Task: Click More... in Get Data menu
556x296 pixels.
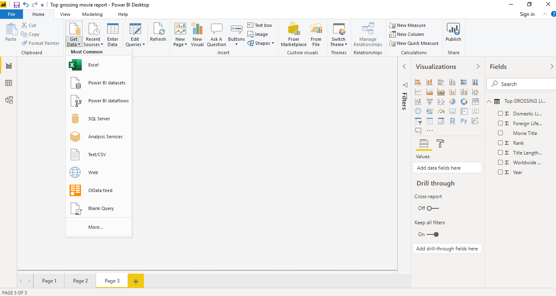Action: (99, 227)
